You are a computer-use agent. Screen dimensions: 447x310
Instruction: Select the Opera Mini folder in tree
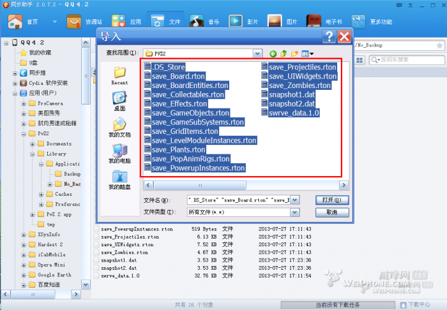[x=47, y=265]
